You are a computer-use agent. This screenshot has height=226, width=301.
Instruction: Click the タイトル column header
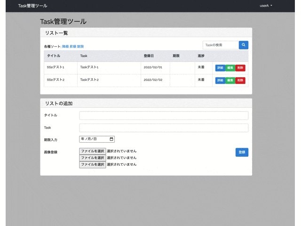click(61, 56)
